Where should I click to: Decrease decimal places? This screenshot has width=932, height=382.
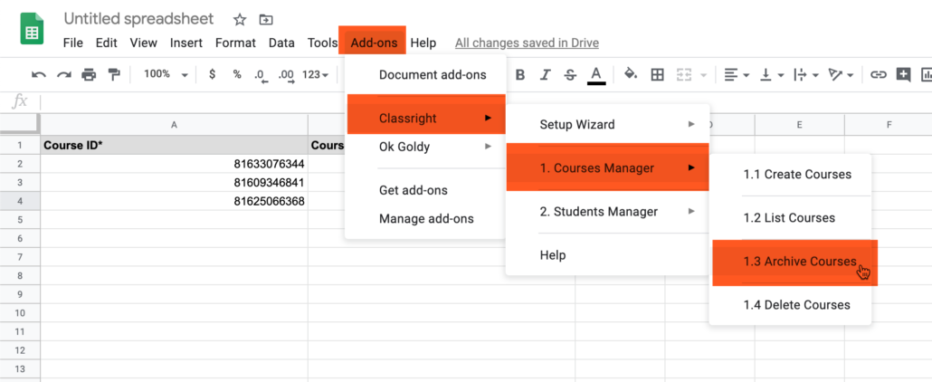pyautogui.click(x=261, y=75)
